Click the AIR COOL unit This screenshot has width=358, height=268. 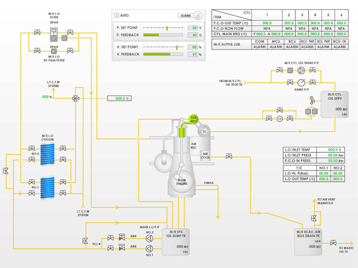pyautogui.click(x=205, y=155)
